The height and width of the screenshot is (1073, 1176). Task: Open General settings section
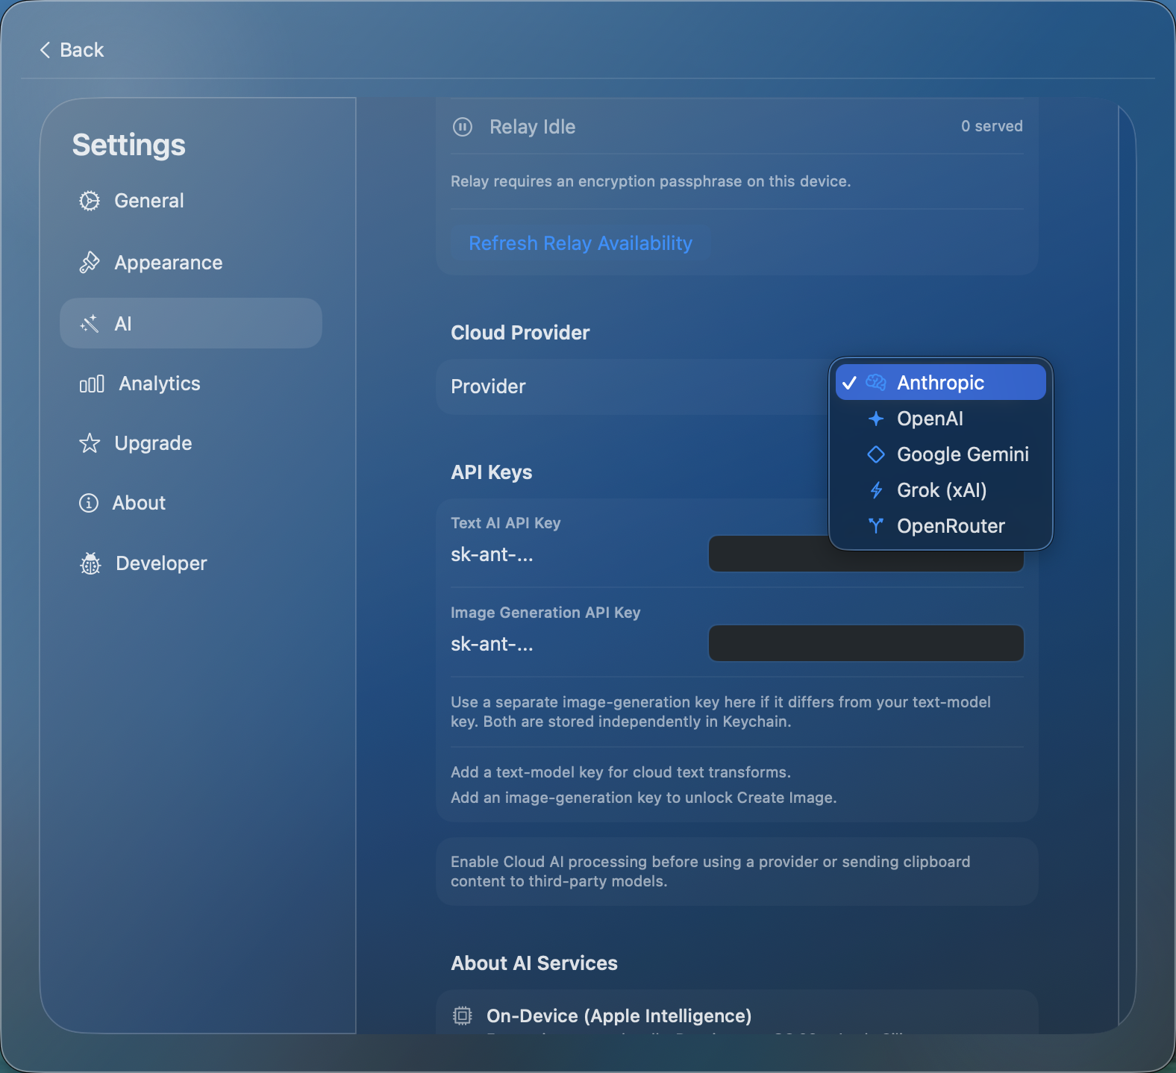point(191,201)
